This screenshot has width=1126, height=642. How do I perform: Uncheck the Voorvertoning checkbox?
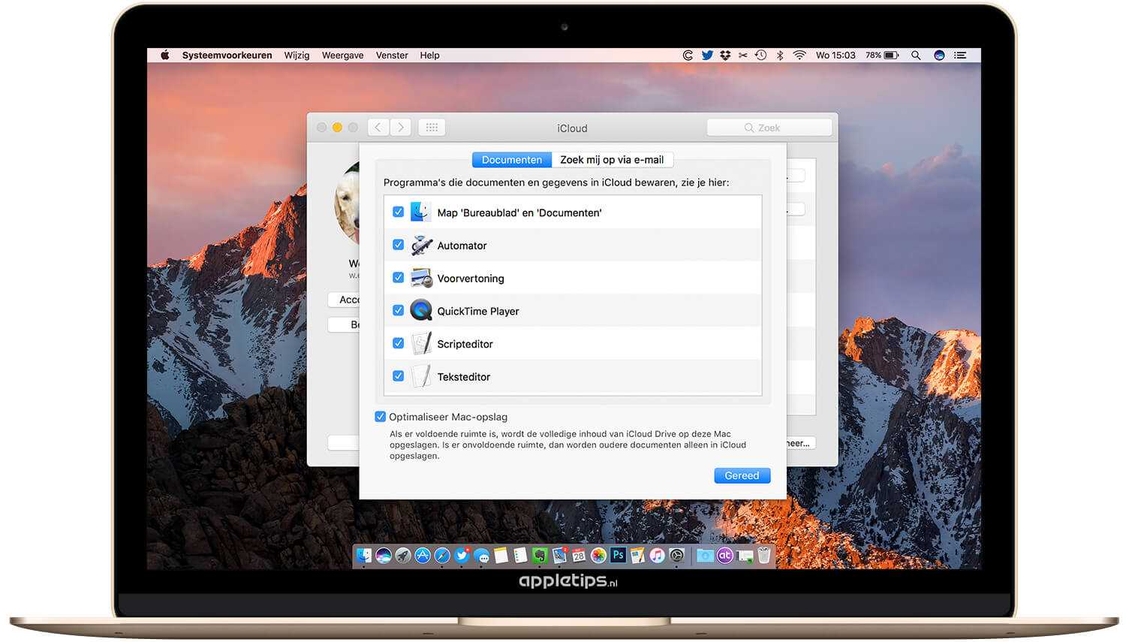tap(399, 278)
